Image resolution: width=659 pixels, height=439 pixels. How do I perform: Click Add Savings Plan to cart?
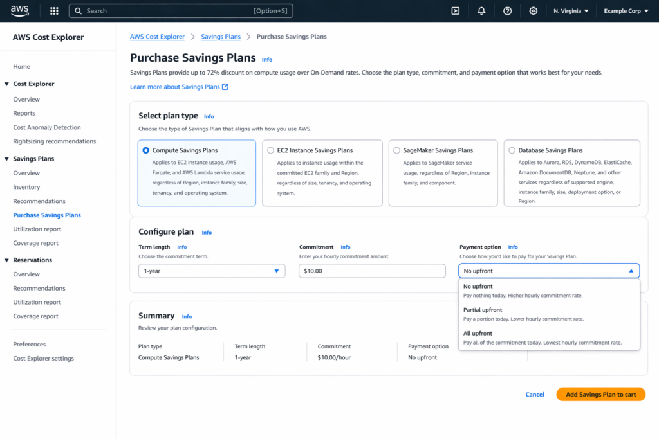600,394
